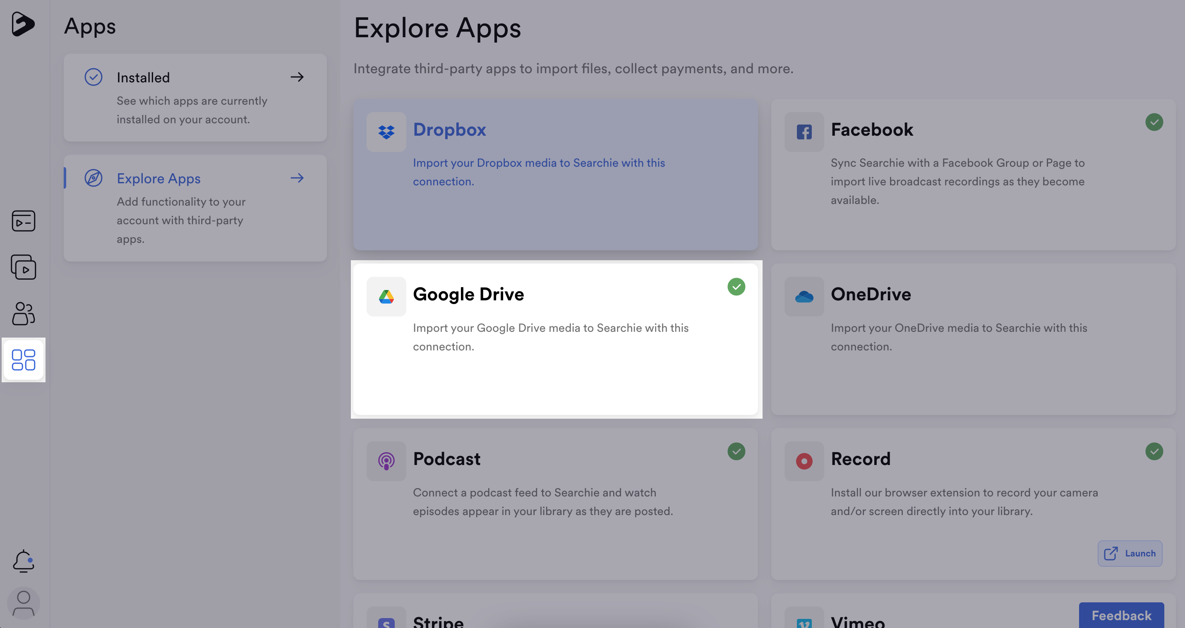Select the Apps grid sidebar icon
This screenshot has width=1185, height=628.
click(24, 360)
